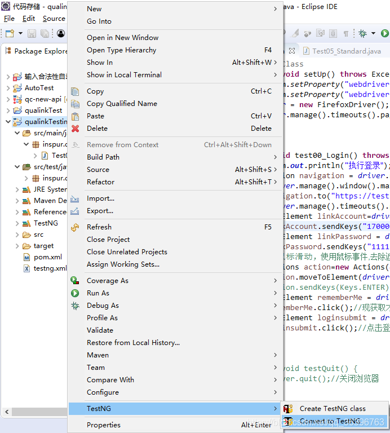Image resolution: width=390 pixels, height=433 pixels.
Task: Open the Maven submenu
Action: 175,355
